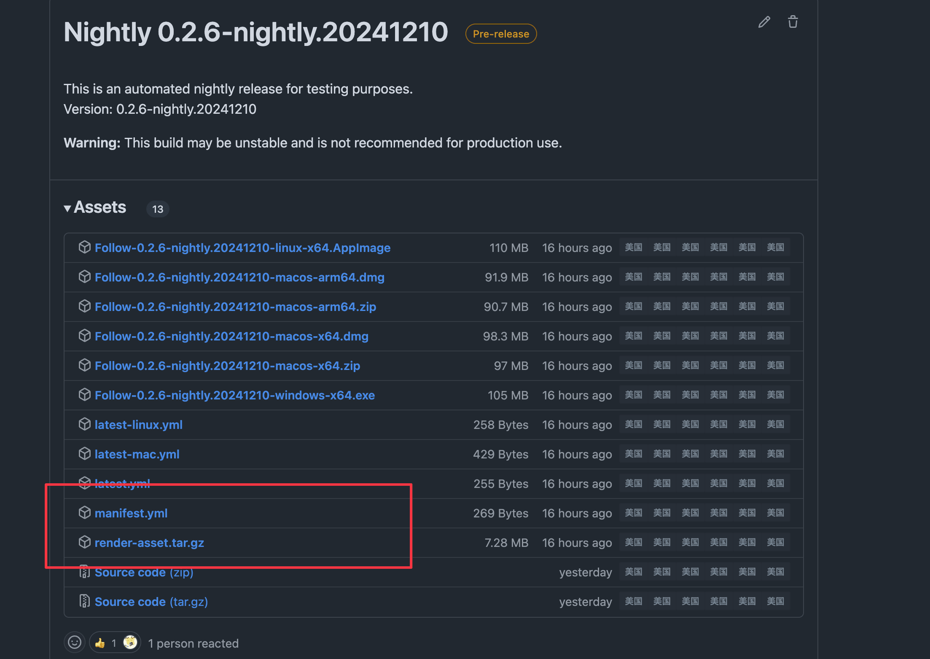
Task: Click the zip file icon beside Source code (tar.gz)
Action: pos(85,601)
